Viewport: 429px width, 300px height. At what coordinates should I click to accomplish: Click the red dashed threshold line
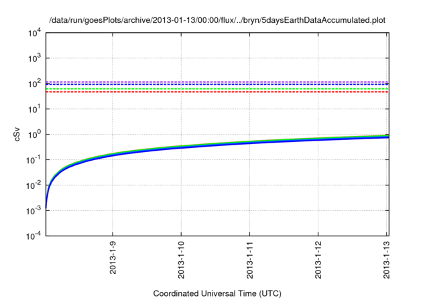coord(217,92)
